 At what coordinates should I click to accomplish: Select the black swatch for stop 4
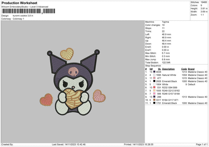[154, 81]
